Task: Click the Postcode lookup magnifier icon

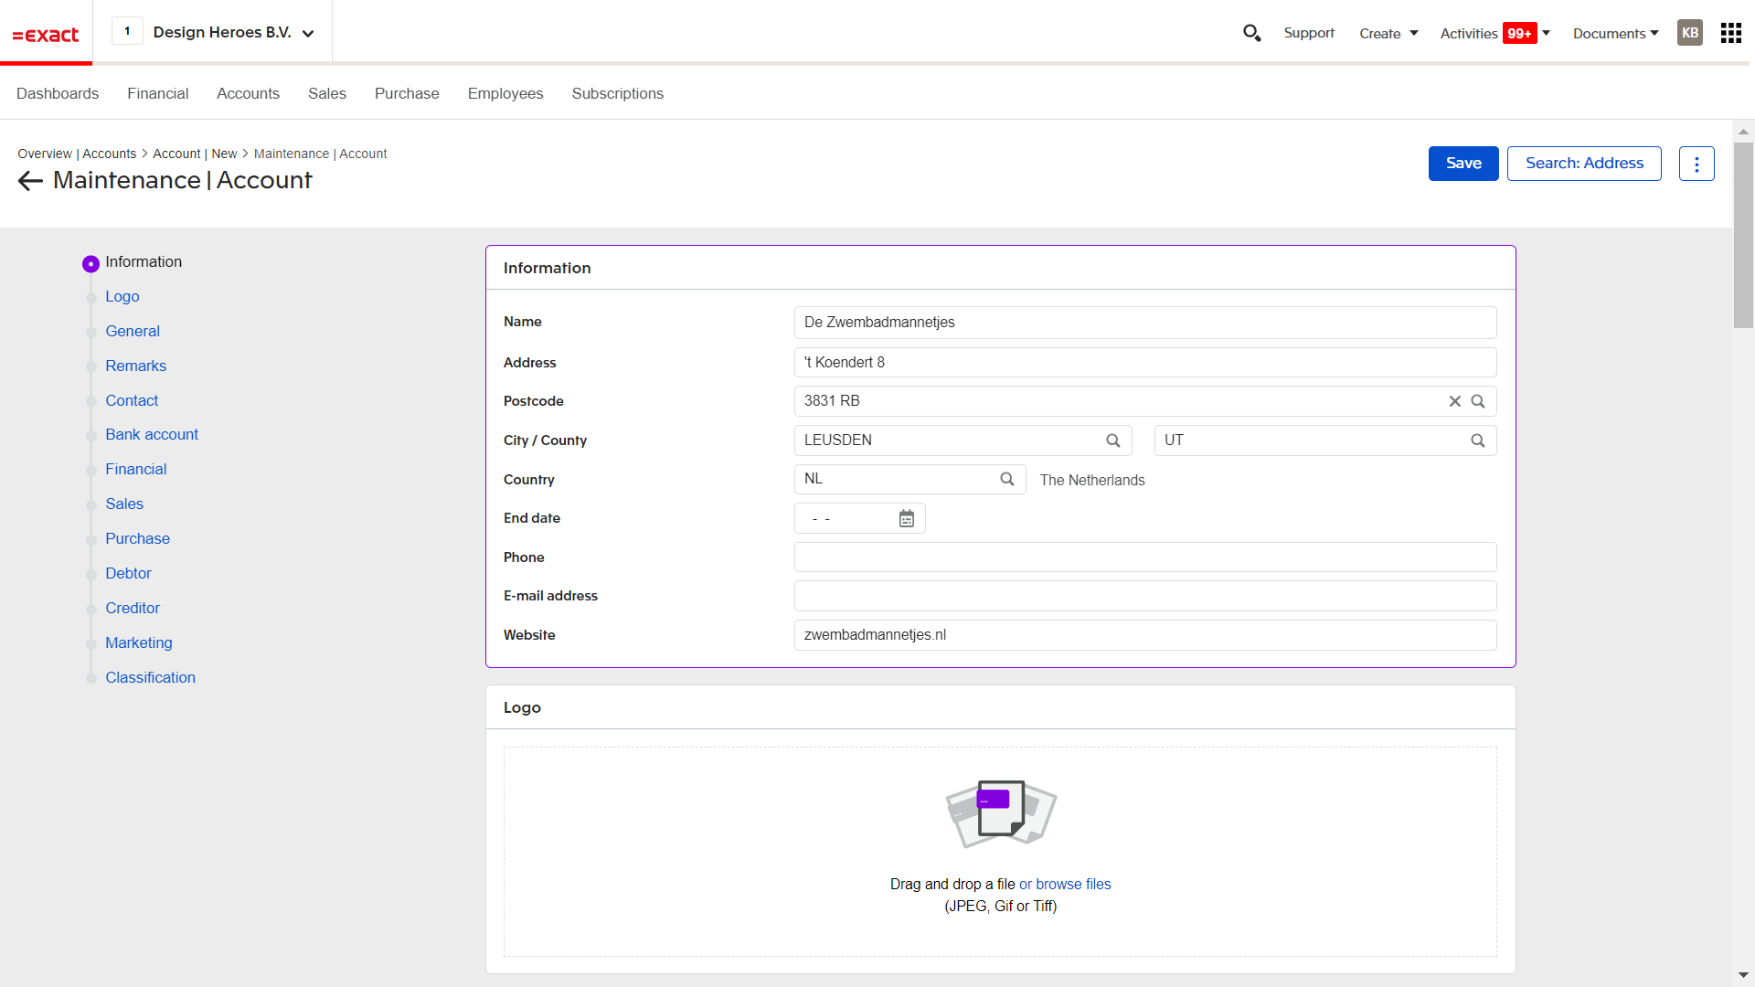Action: [1478, 401]
